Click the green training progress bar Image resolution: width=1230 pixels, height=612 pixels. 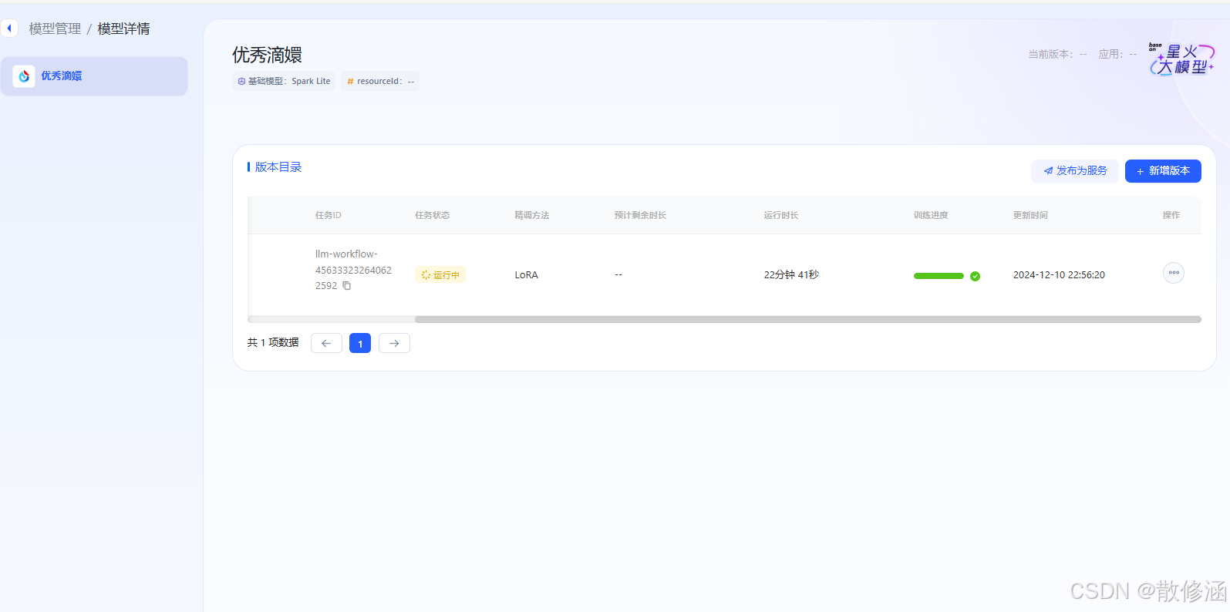(939, 276)
